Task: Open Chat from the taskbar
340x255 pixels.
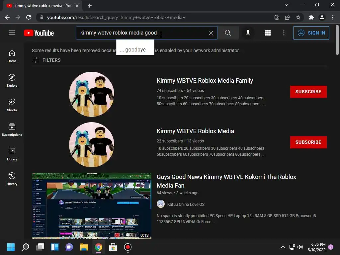Action: point(69,247)
